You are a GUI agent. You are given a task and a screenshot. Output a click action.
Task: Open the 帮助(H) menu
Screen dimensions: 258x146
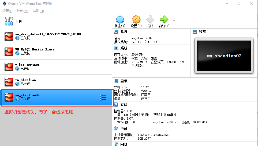click(38, 11)
